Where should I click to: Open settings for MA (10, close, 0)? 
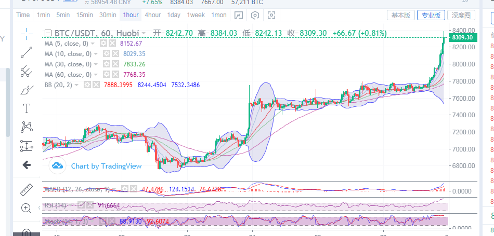coord(107,54)
